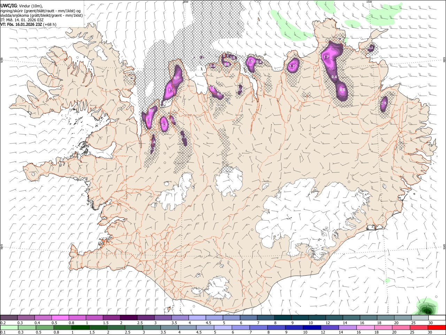
Task: Click the 'VT: Fös. 16.01.2026 23Z' valid time
Action: coord(21,24)
